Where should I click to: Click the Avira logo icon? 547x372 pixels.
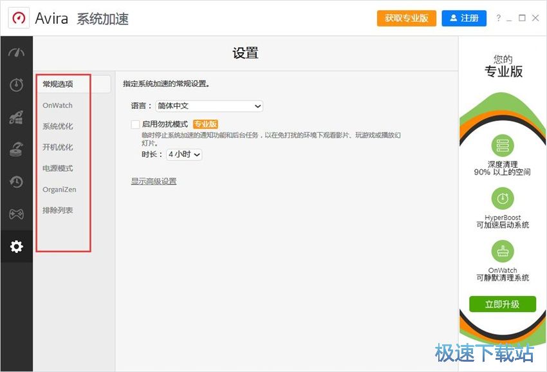[19, 18]
